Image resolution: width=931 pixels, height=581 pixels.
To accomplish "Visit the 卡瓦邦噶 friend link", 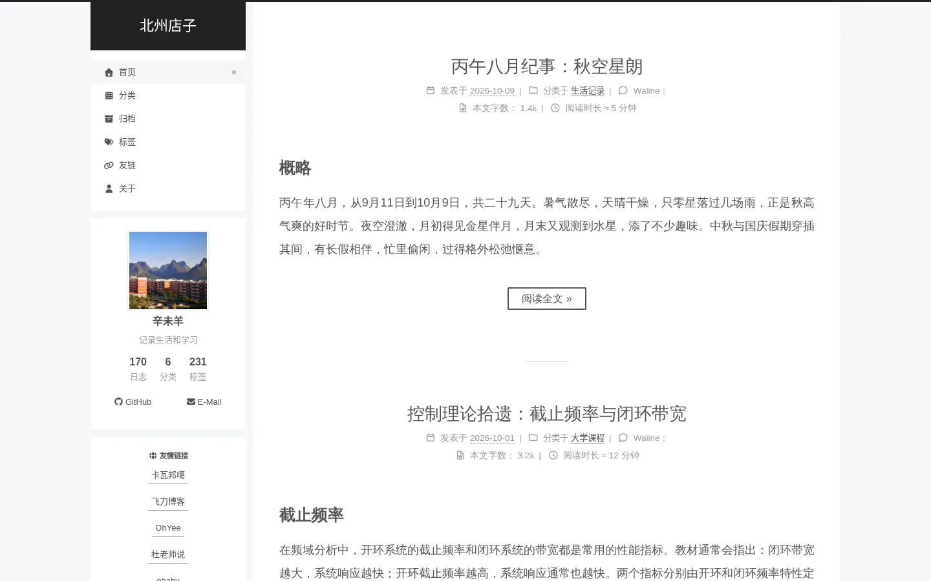I will pos(168,475).
